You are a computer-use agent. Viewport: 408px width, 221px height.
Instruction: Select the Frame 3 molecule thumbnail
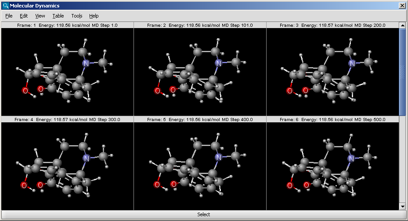332,72
